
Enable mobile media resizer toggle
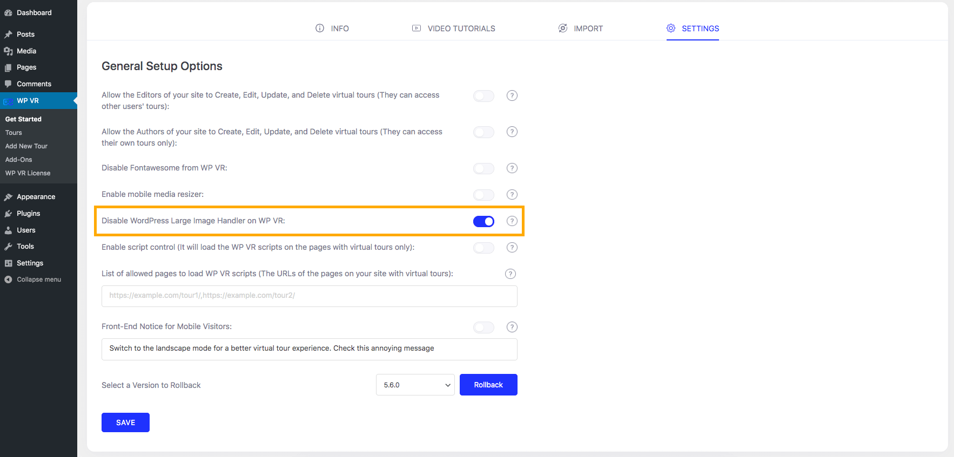484,195
